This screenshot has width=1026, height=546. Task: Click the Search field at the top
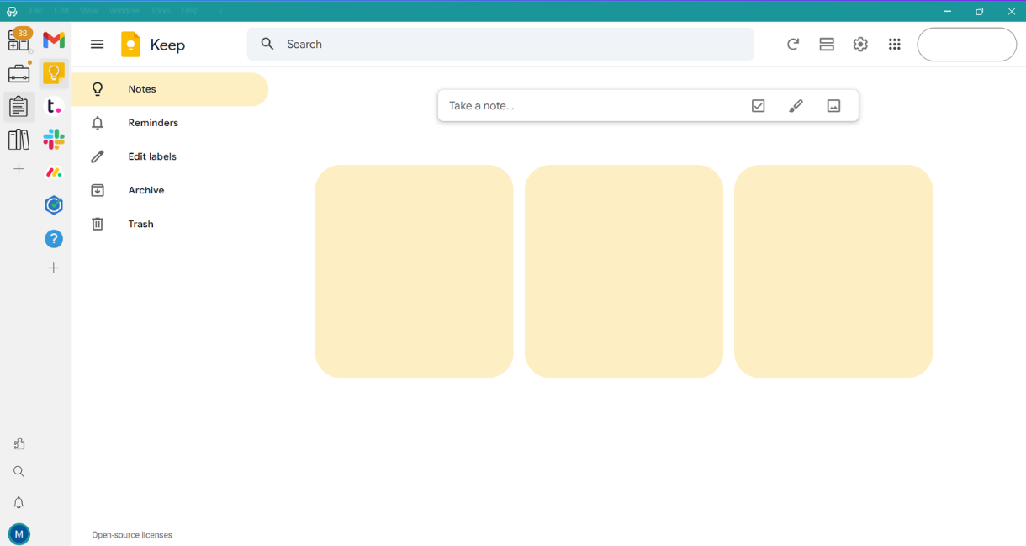(x=500, y=44)
